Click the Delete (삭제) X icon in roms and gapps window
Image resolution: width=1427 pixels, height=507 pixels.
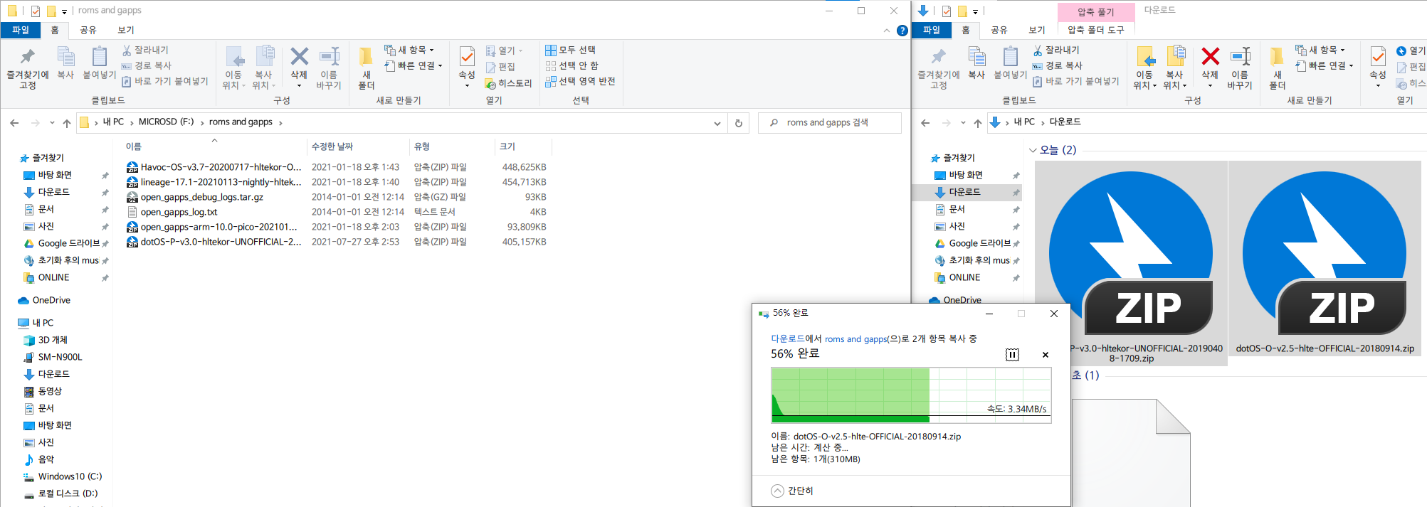(x=299, y=56)
